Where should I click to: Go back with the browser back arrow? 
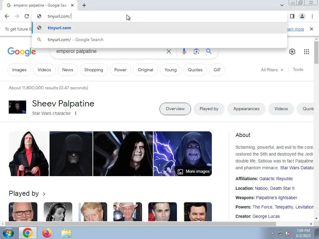click(7, 16)
